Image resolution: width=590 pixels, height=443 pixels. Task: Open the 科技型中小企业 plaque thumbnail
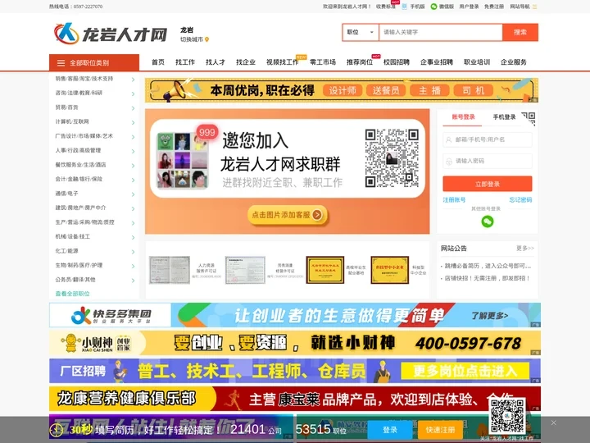click(x=390, y=270)
